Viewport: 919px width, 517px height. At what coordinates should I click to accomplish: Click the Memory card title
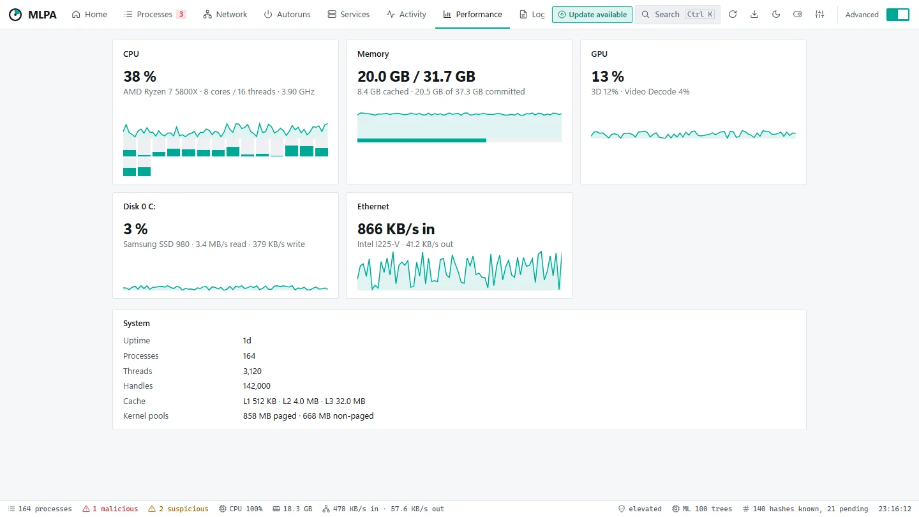pos(373,54)
